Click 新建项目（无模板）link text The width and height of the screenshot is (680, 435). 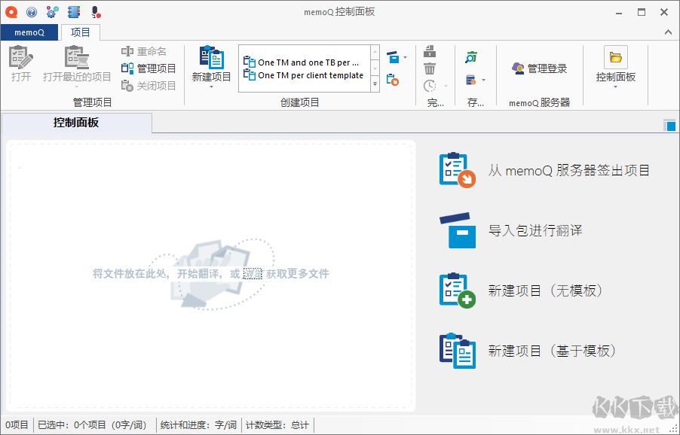[546, 291]
